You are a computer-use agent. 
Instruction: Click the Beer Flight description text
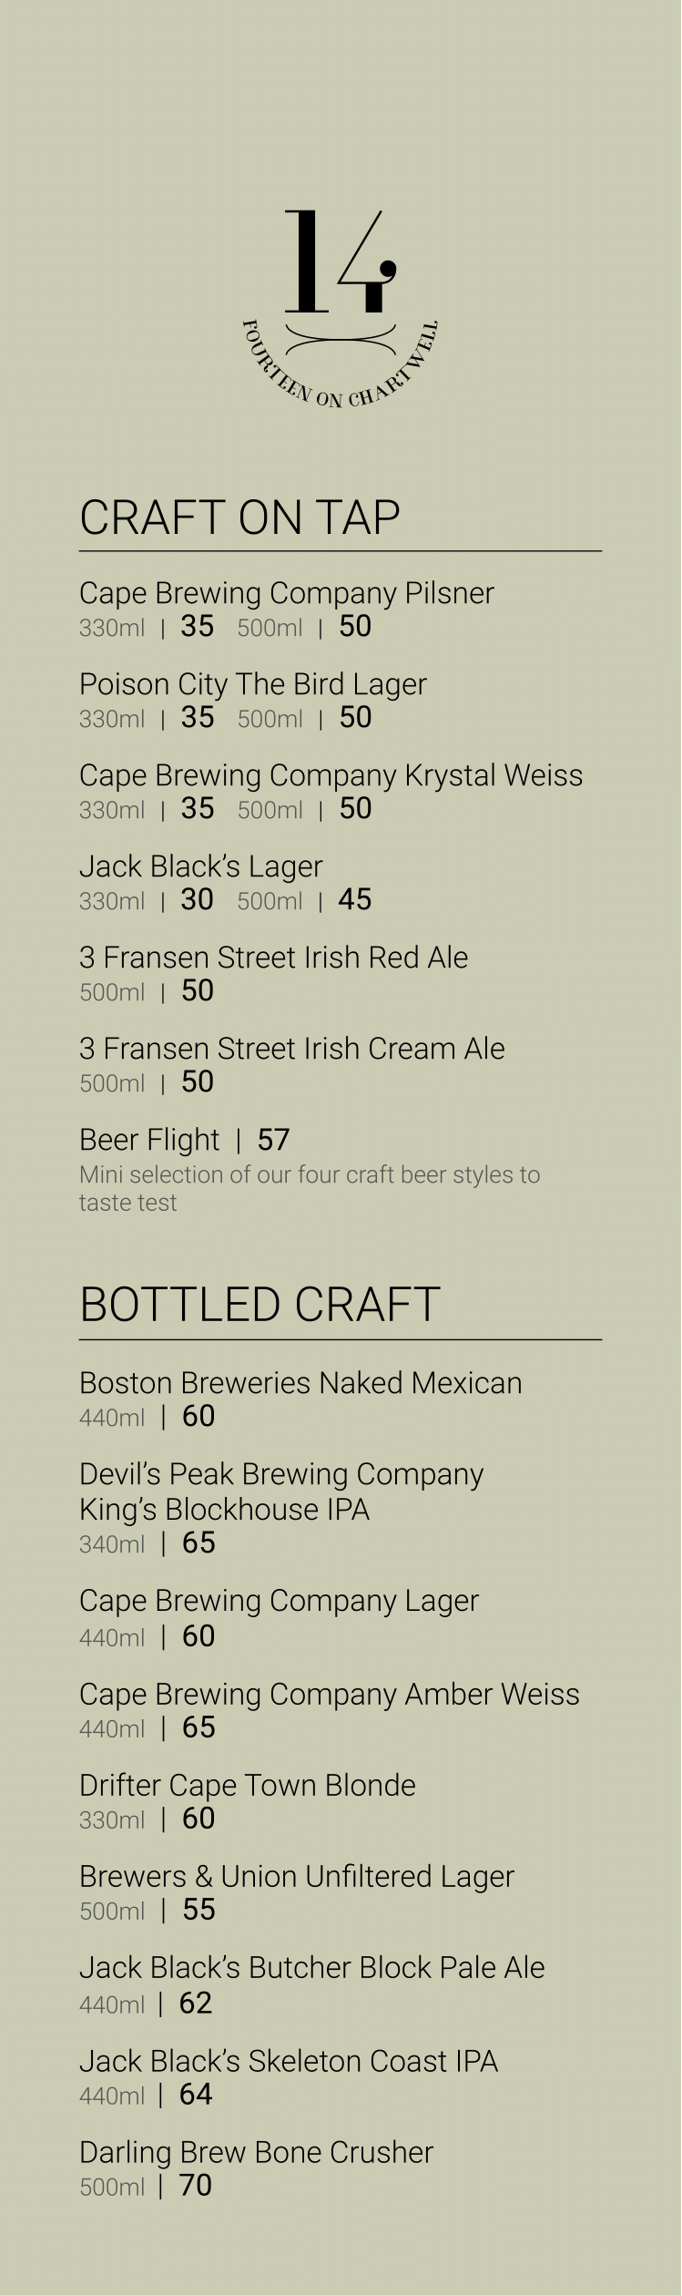point(310,1188)
